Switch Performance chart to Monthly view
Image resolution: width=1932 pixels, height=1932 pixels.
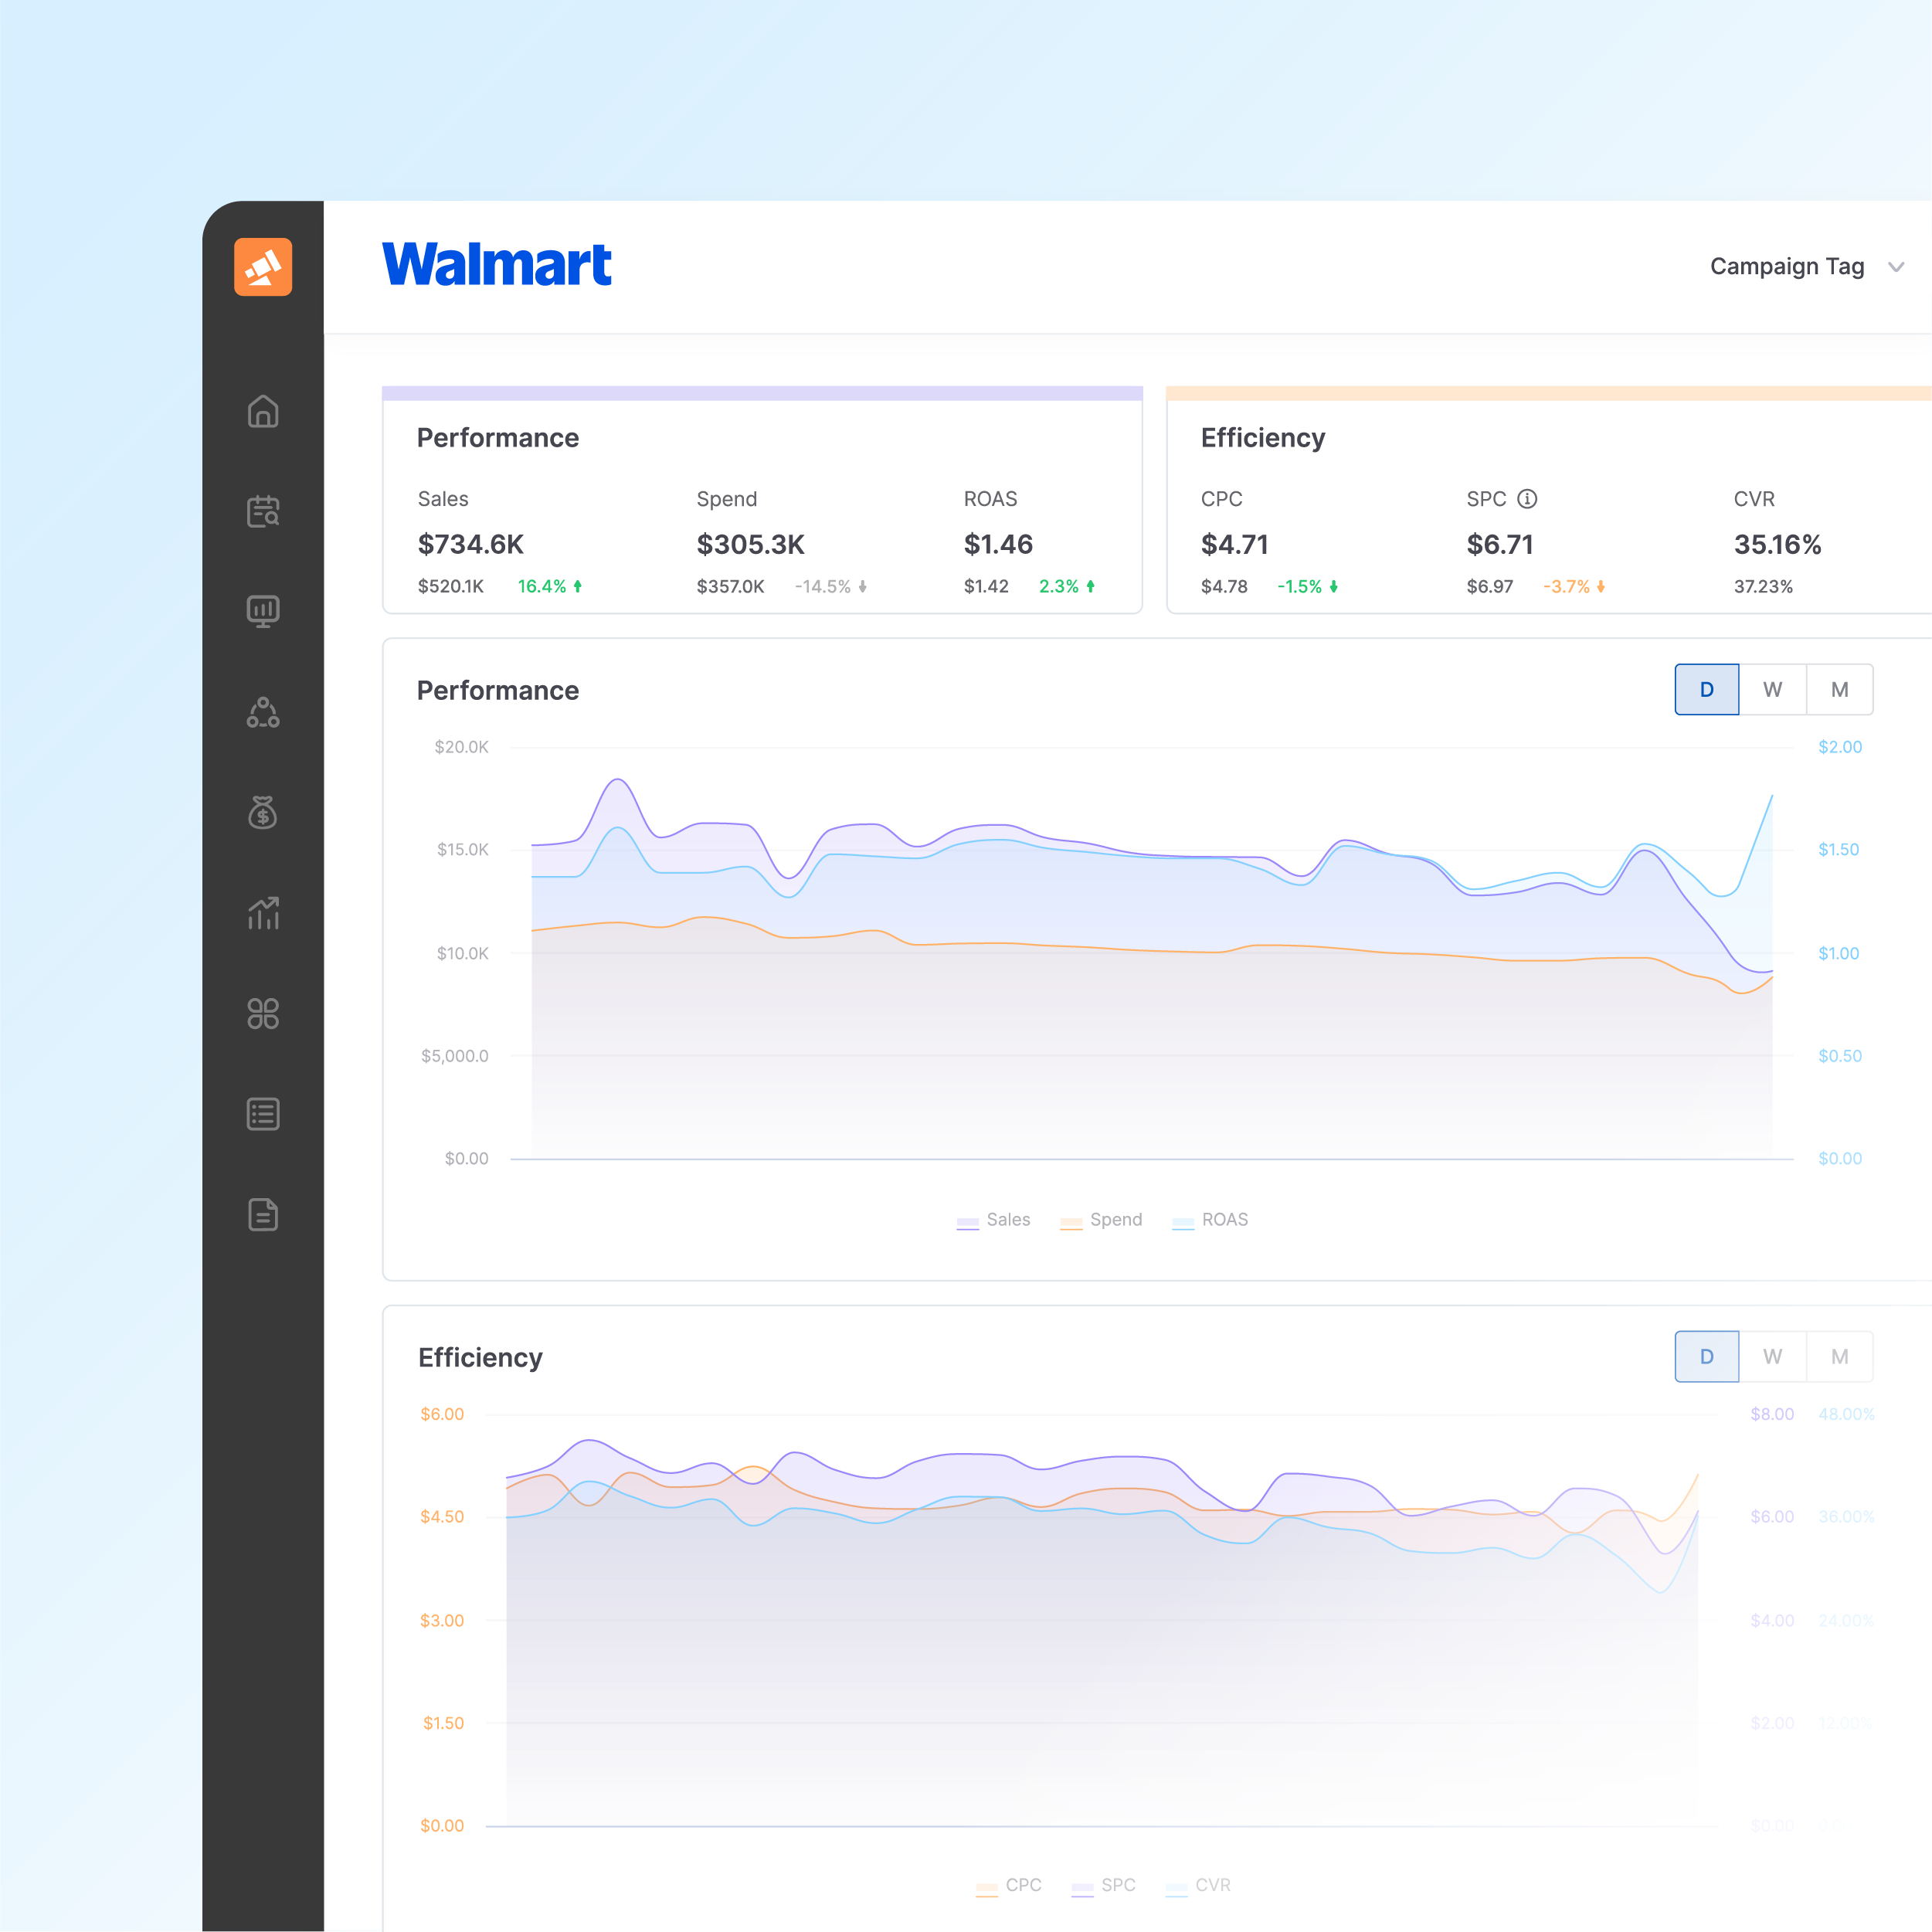tap(1839, 690)
